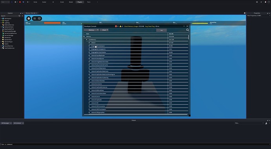
Task: Select ServerScriptService in Explorer
Action: 9,33
